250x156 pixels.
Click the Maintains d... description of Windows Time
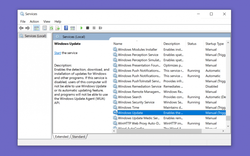pos(173,107)
